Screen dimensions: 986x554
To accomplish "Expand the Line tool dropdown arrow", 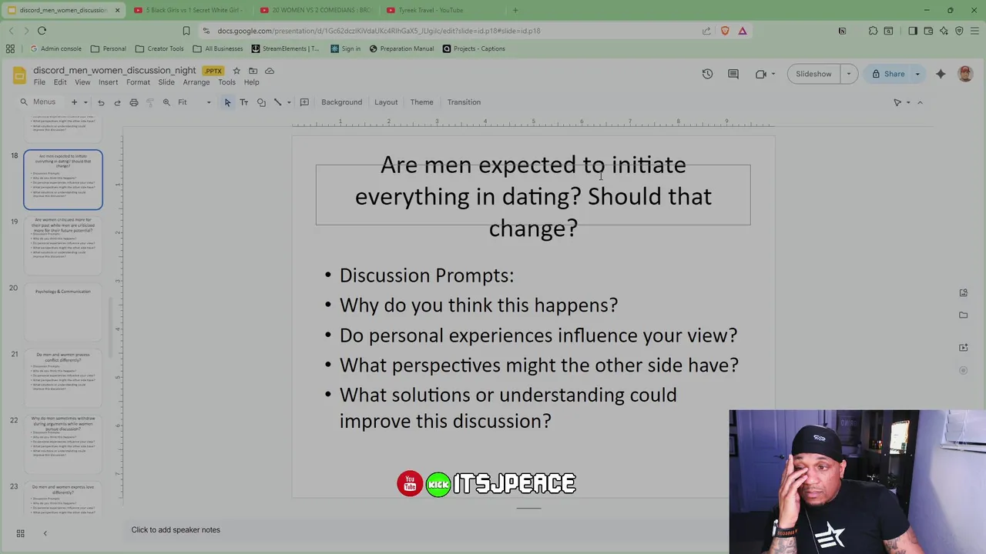I will point(289,102).
